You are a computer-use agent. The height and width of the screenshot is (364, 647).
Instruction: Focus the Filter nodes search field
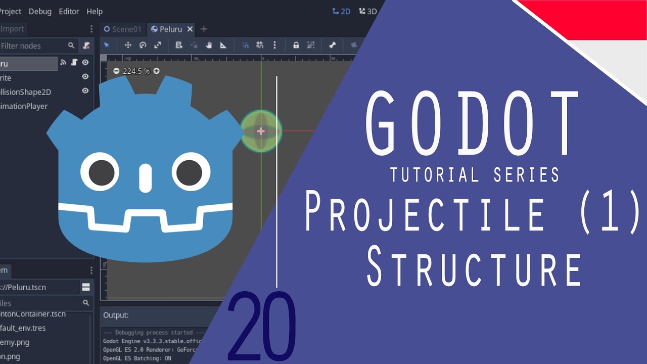coord(39,45)
